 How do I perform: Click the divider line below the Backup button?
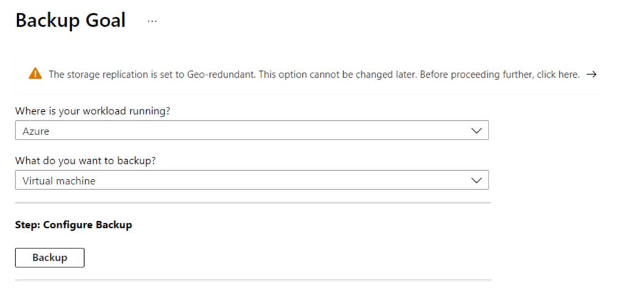point(252,280)
